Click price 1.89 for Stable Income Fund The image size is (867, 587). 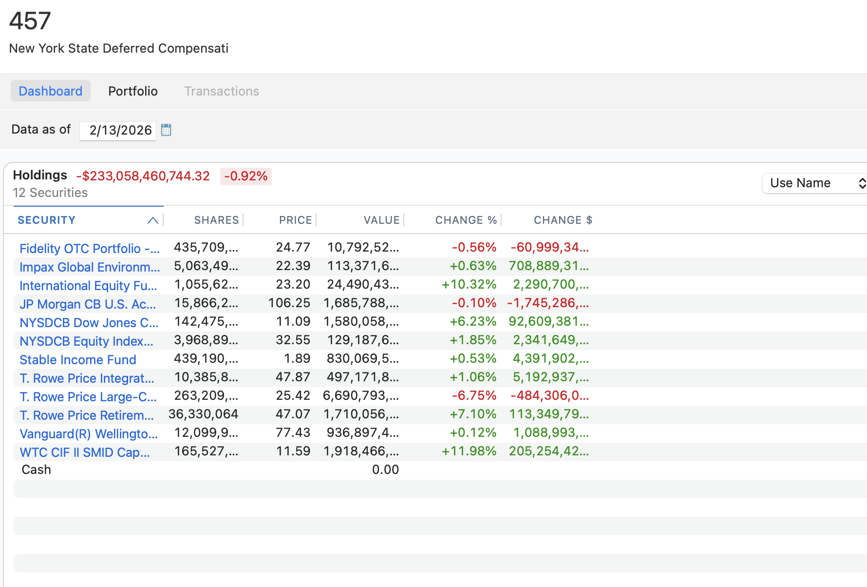click(297, 359)
